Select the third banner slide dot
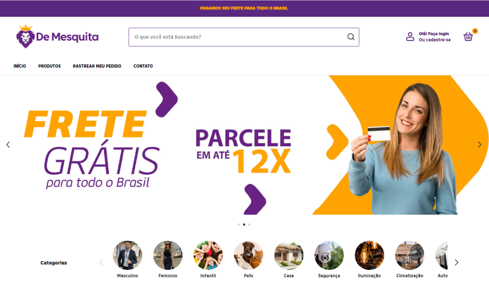Image resolution: width=489 pixels, height=301 pixels. point(249,224)
